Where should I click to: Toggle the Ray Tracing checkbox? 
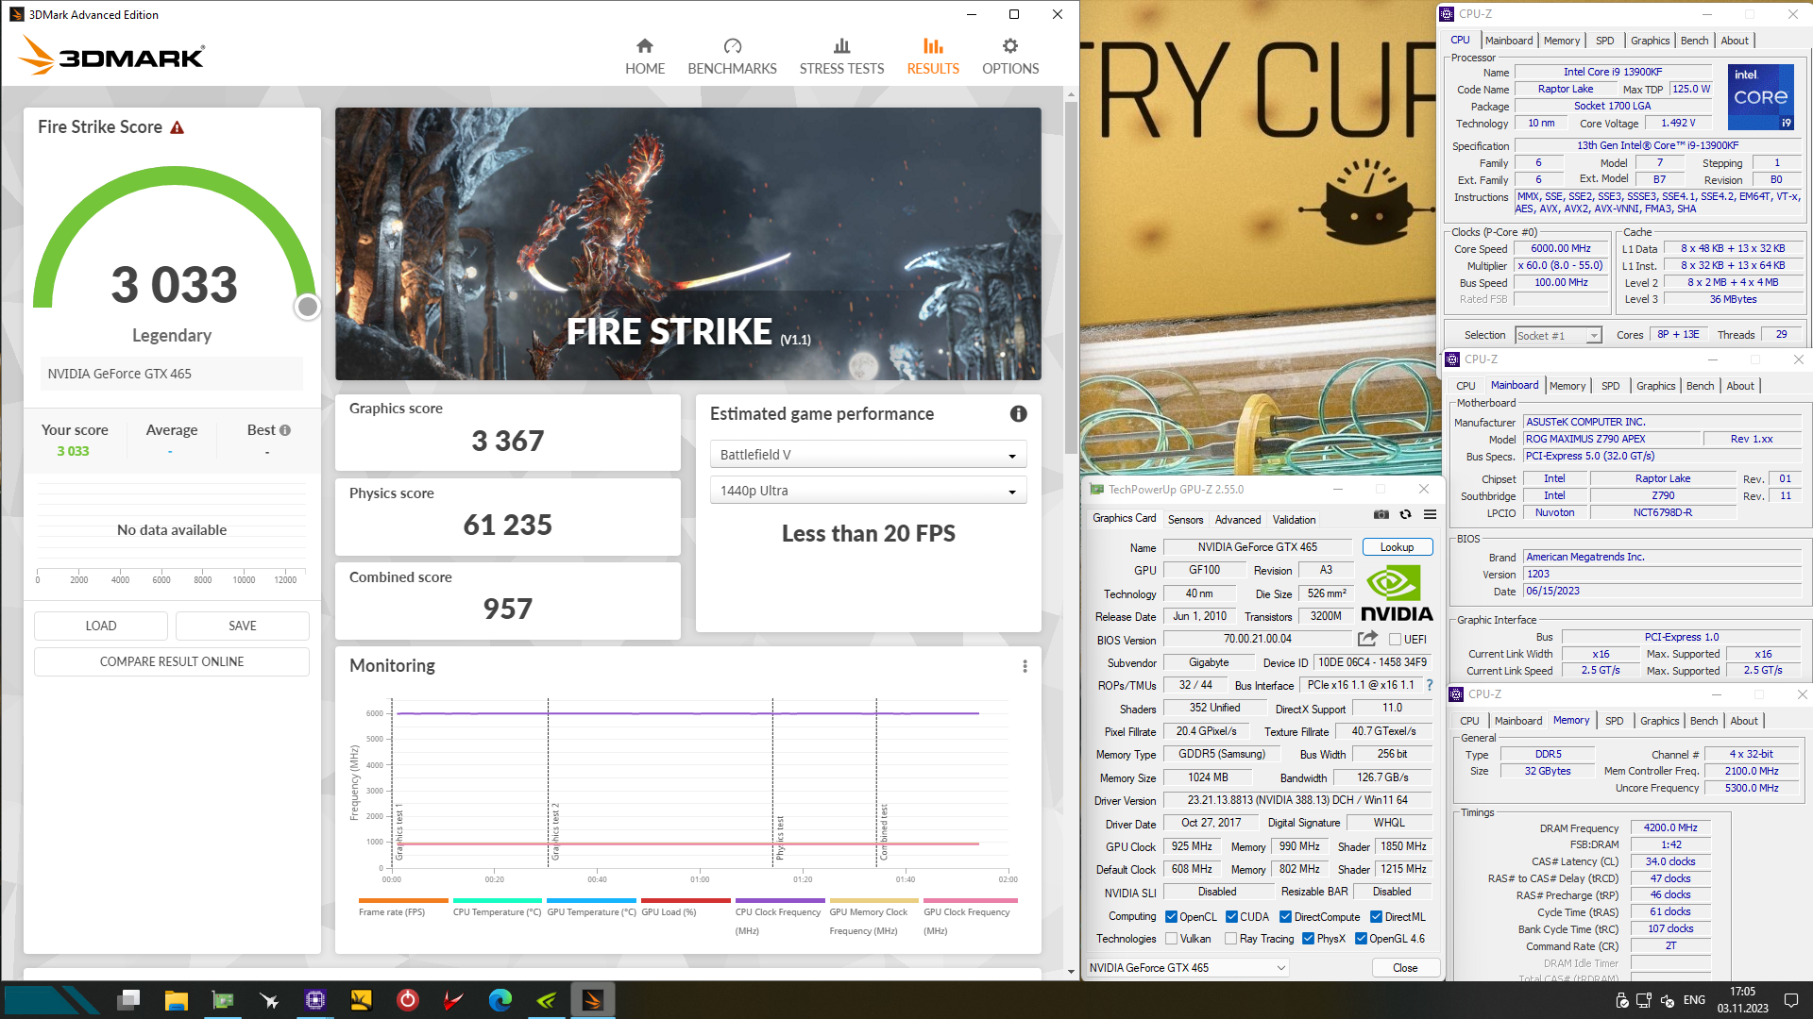(1230, 939)
